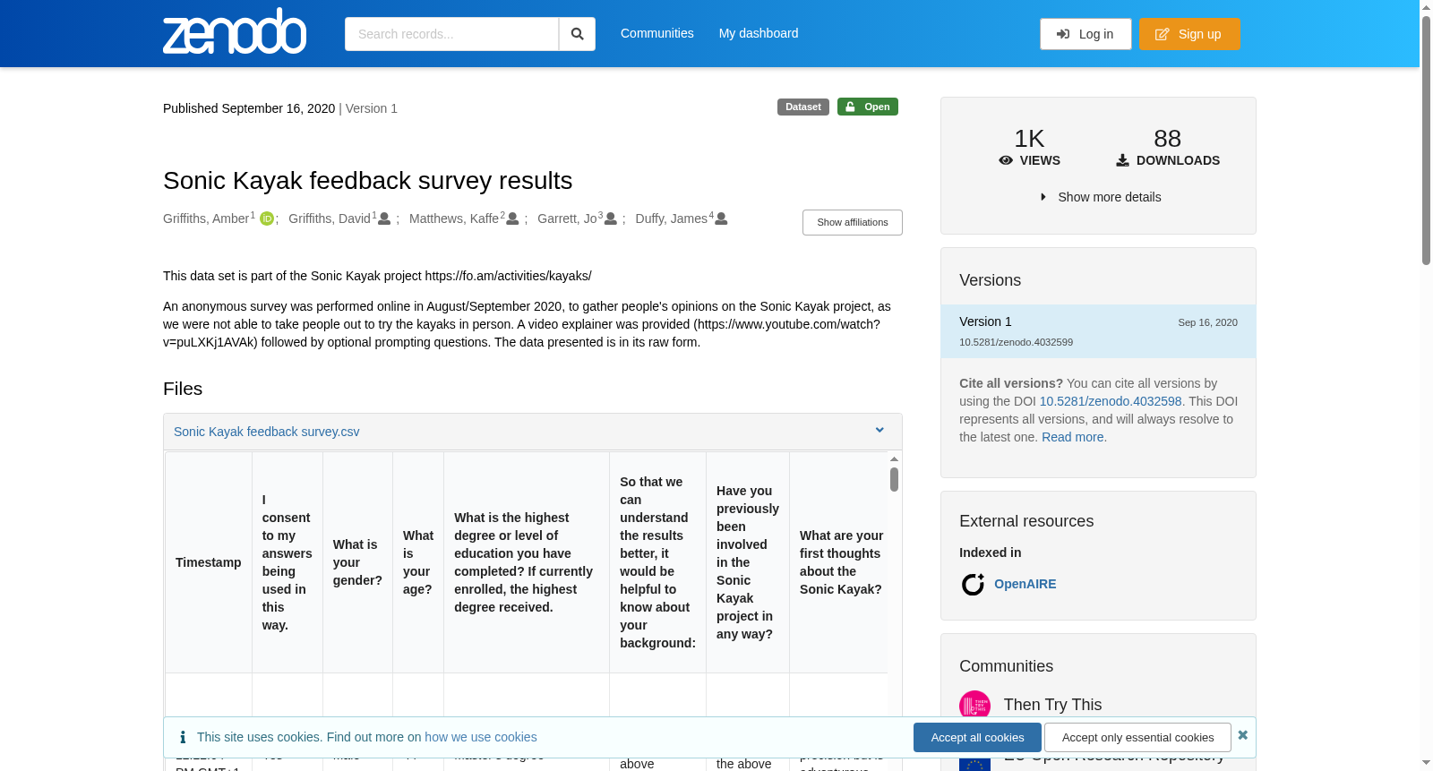The image size is (1433, 771).
Task: Click the orange Sign up button
Action: point(1189,34)
